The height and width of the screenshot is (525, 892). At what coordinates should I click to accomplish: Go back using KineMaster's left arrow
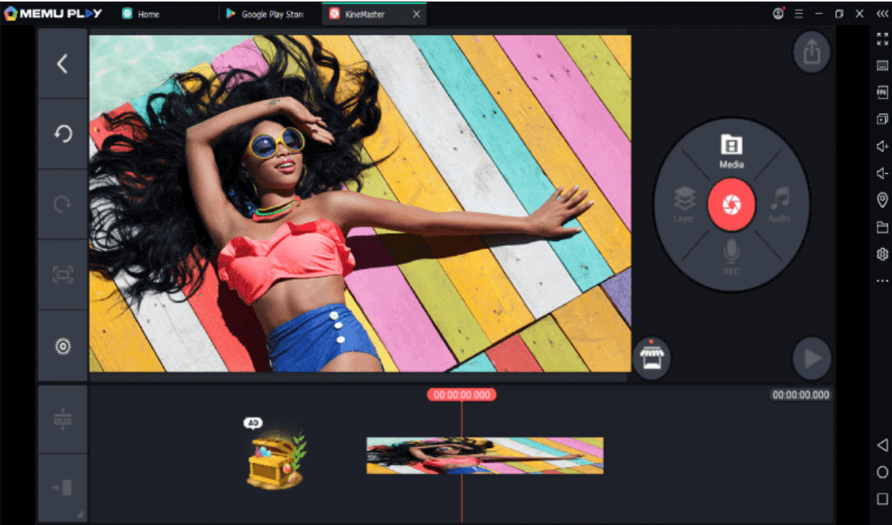point(62,64)
